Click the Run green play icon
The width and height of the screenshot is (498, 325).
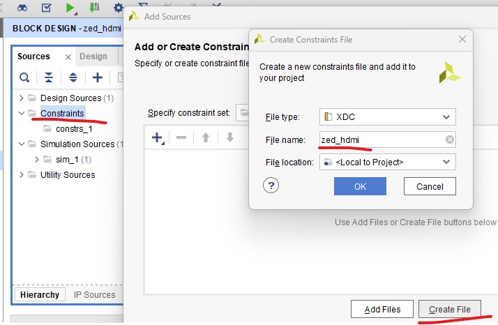[x=70, y=8]
